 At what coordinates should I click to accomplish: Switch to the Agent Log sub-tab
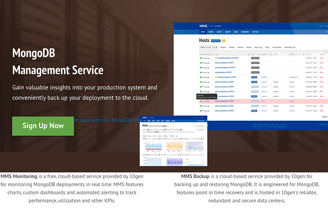click(258, 47)
